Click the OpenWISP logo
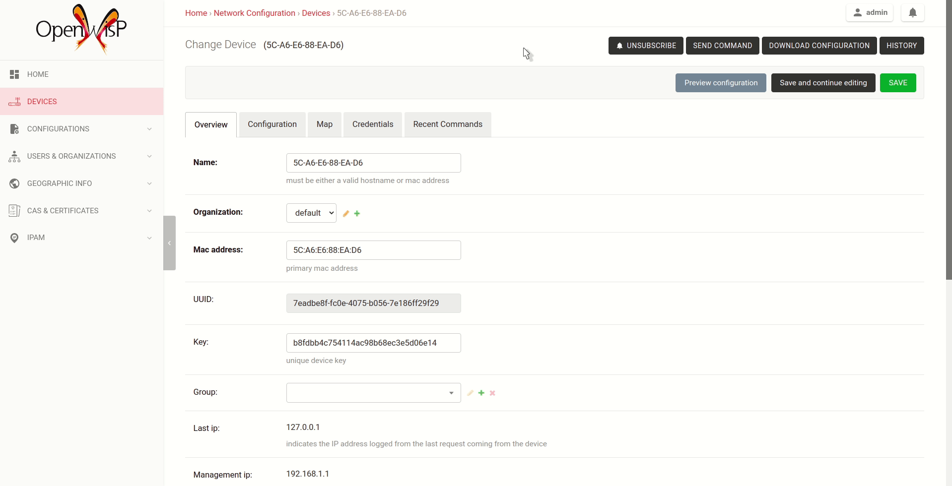Viewport: 952px width, 486px height. [x=81, y=28]
